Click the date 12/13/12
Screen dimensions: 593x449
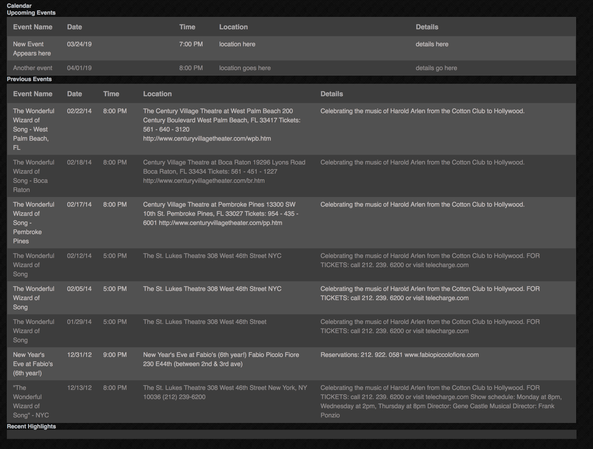tap(79, 388)
